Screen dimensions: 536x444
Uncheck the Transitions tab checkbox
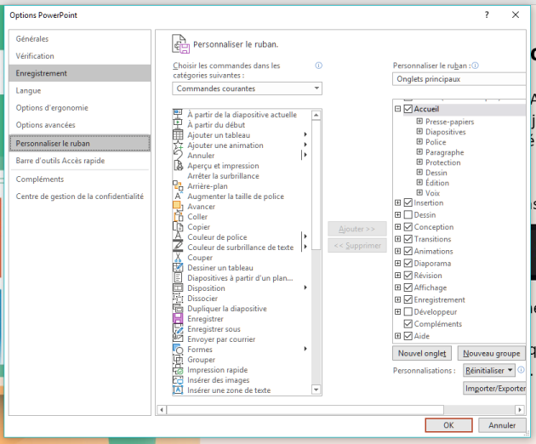(408, 239)
